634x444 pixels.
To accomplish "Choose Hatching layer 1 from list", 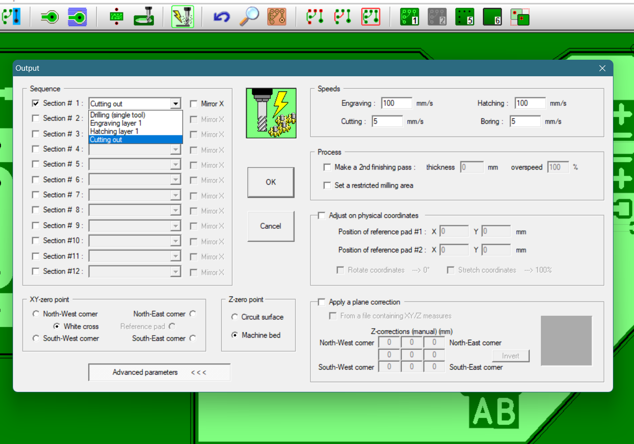I will pos(135,131).
